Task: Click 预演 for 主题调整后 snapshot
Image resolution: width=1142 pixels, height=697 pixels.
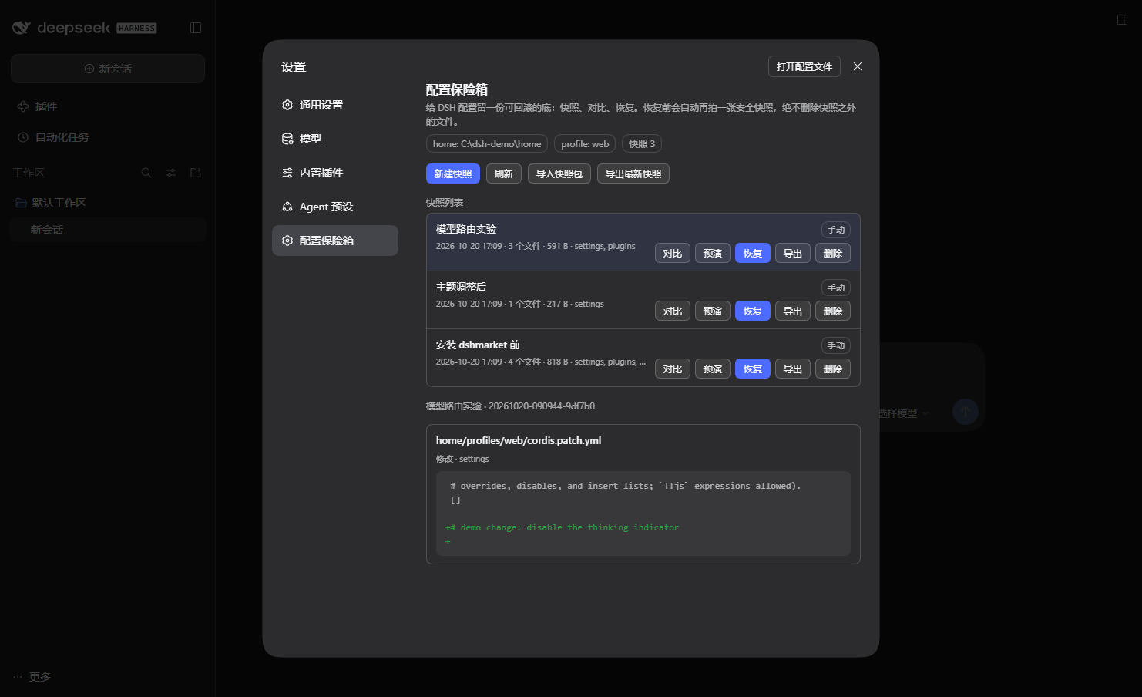Action: pyautogui.click(x=713, y=311)
